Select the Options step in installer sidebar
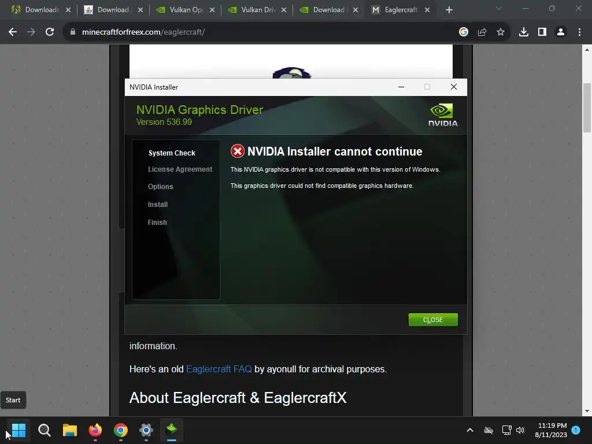The image size is (592, 444). click(161, 187)
